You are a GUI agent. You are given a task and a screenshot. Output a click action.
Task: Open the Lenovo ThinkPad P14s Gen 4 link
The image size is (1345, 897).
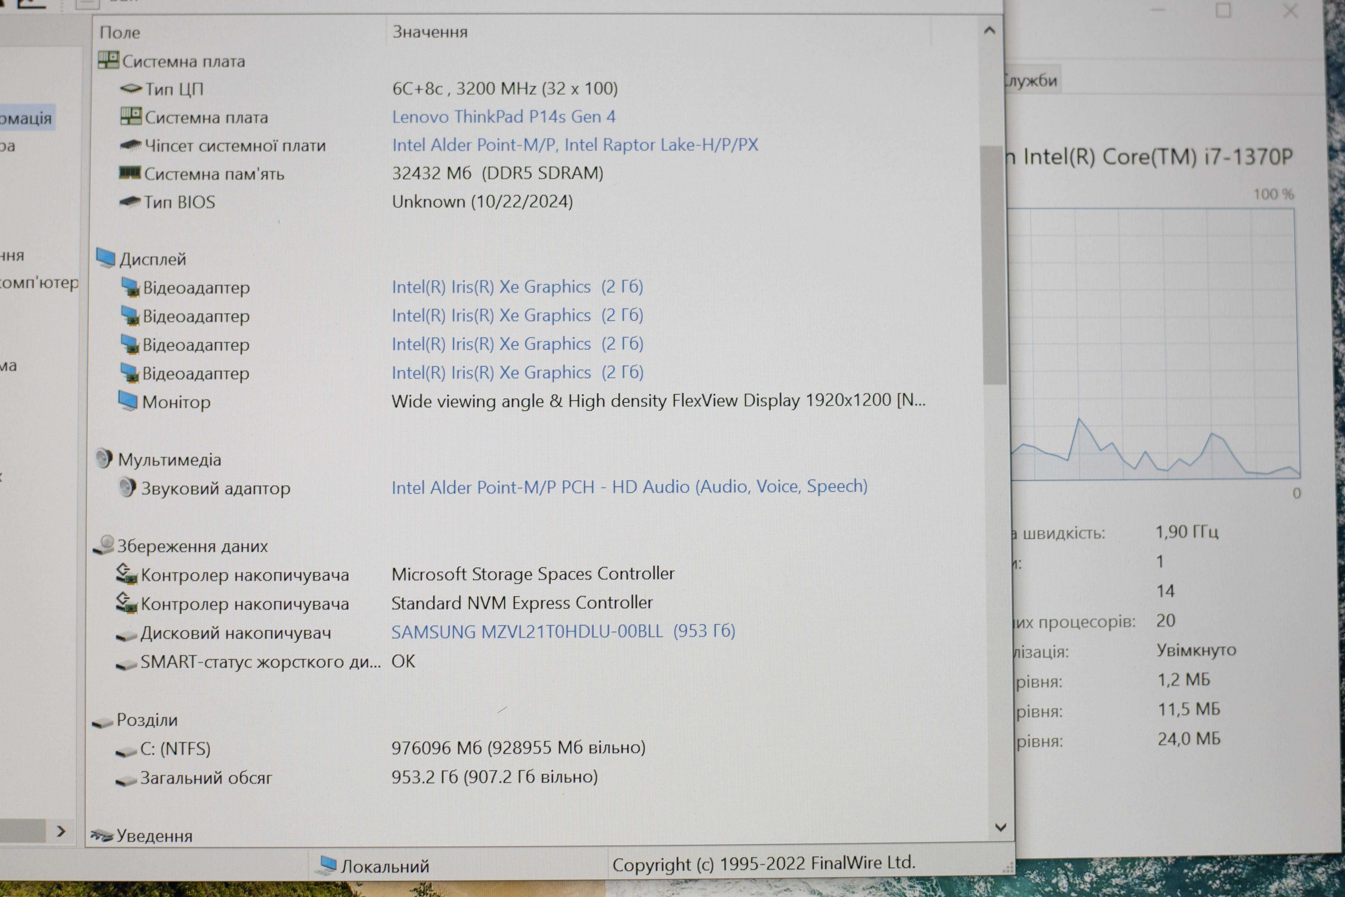tap(504, 117)
